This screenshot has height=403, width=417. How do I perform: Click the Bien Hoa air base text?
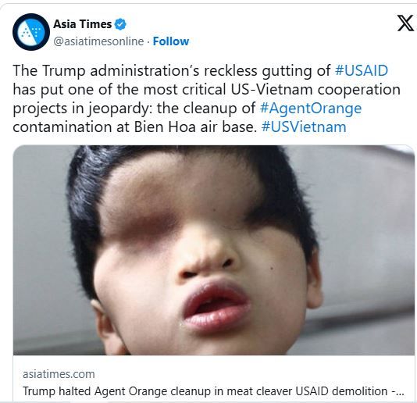click(194, 127)
